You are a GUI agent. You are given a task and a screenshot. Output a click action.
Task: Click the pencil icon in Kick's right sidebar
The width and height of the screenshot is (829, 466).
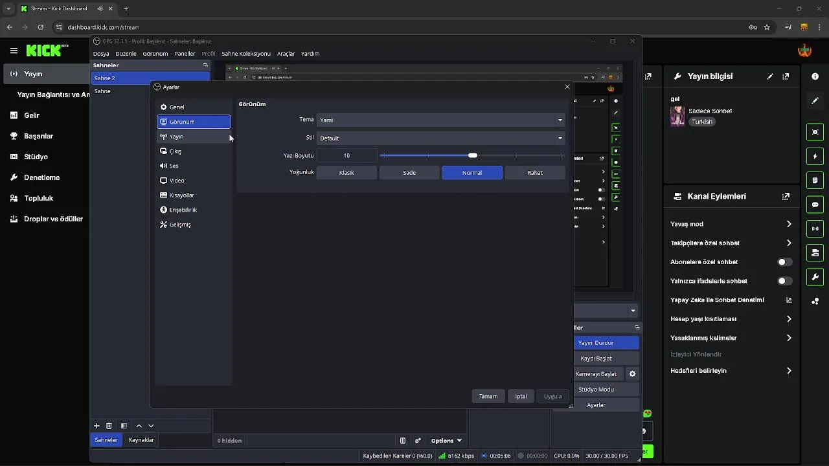pos(815,101)
